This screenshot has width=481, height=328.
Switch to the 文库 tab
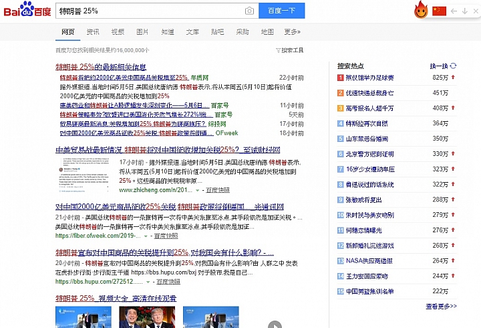[x=192, y=31]
